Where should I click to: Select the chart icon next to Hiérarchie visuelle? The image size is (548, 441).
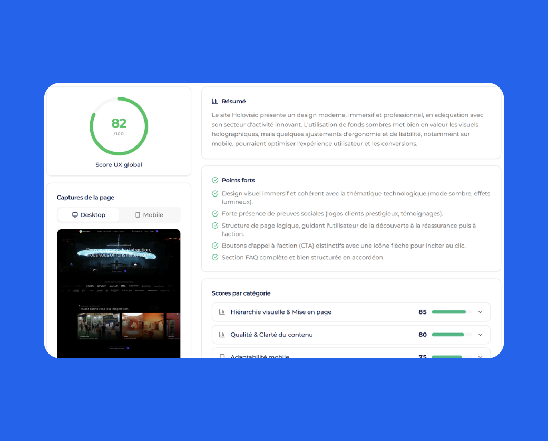click(x=221, y=312)
